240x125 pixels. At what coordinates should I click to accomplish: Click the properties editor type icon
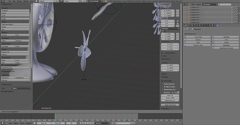(185, 25)
